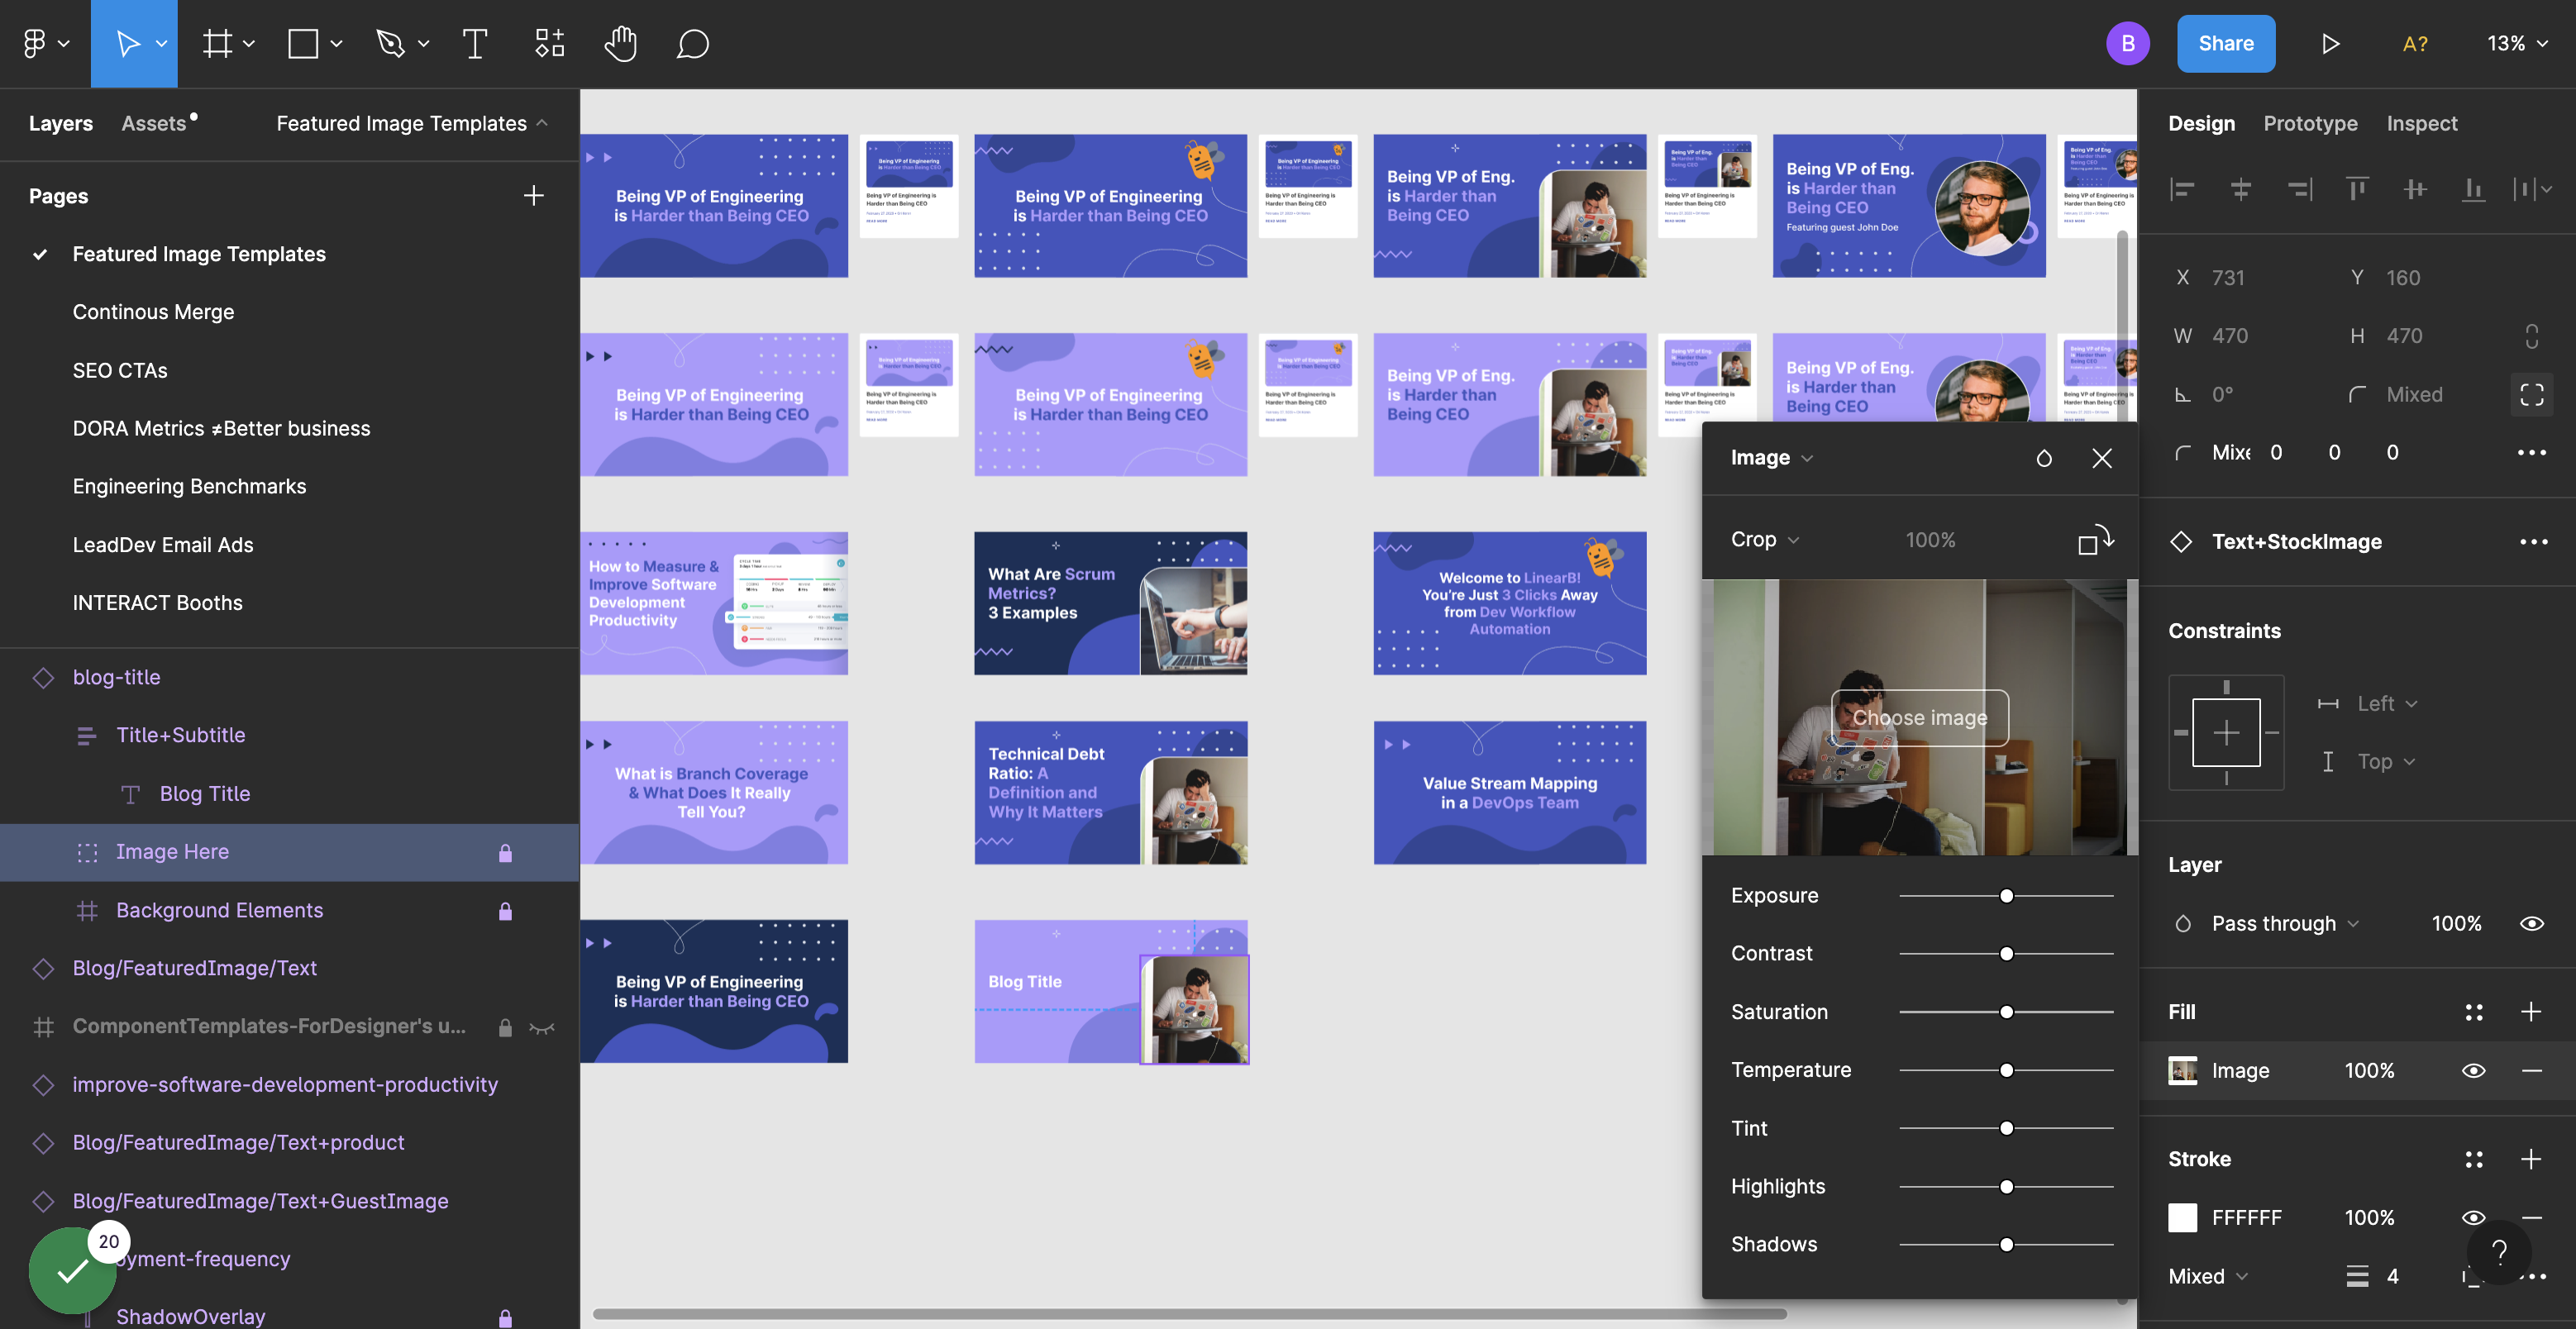Select the Rectangle shape tool
Viewport: 2576px width, 1329px height.
coord(303,44)
